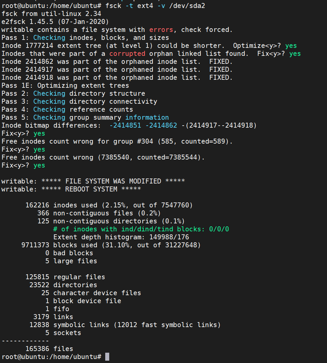Click the "Pass 1E: Optimizing extent trees" line

[65, 85]
